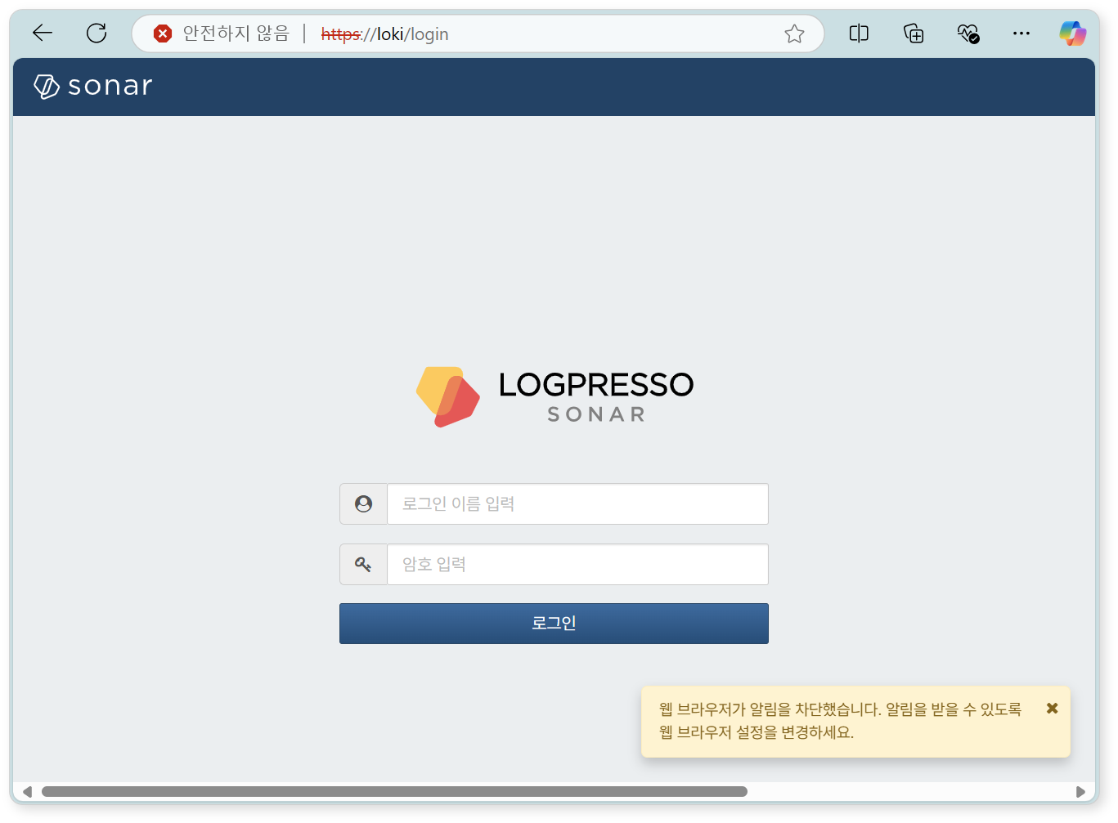Focus the 암호 입력 password field
1118x823 pixels.
[577, 565]
